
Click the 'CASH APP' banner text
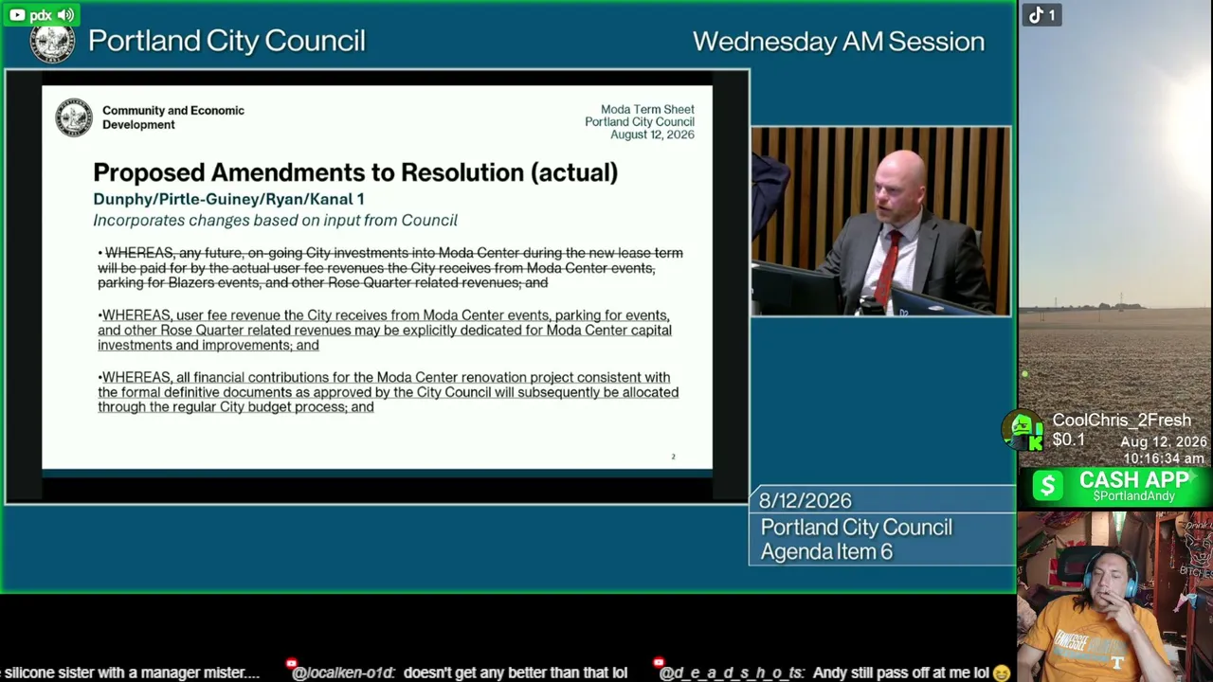[1134, 481]
